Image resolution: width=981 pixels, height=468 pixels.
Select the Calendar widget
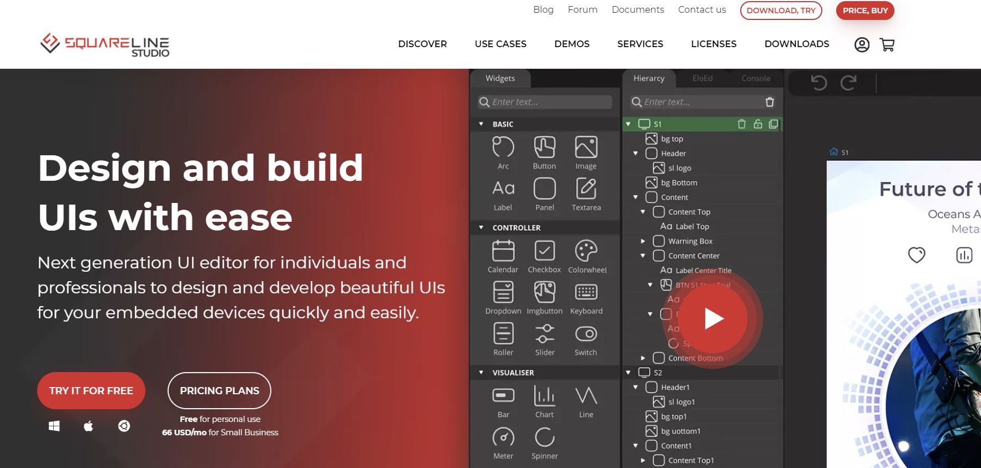pos(503,256)
